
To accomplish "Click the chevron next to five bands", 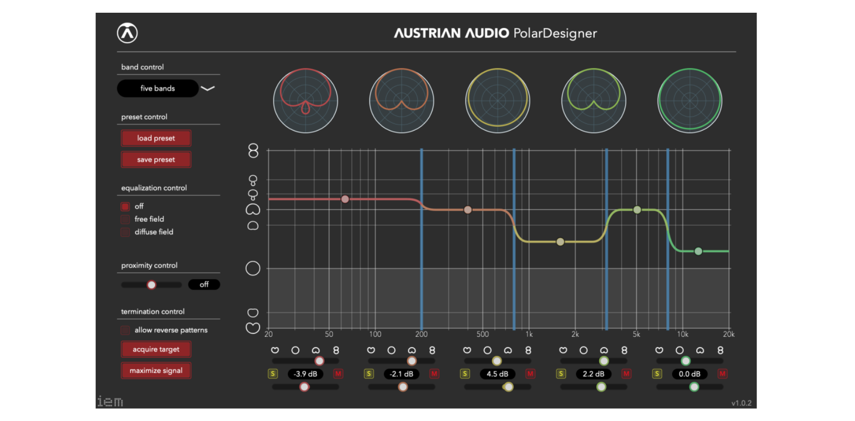I will (x=208, y=89).
